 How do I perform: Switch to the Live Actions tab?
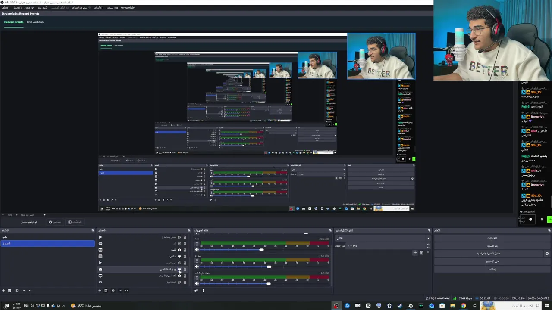click(x=35, y=22)
